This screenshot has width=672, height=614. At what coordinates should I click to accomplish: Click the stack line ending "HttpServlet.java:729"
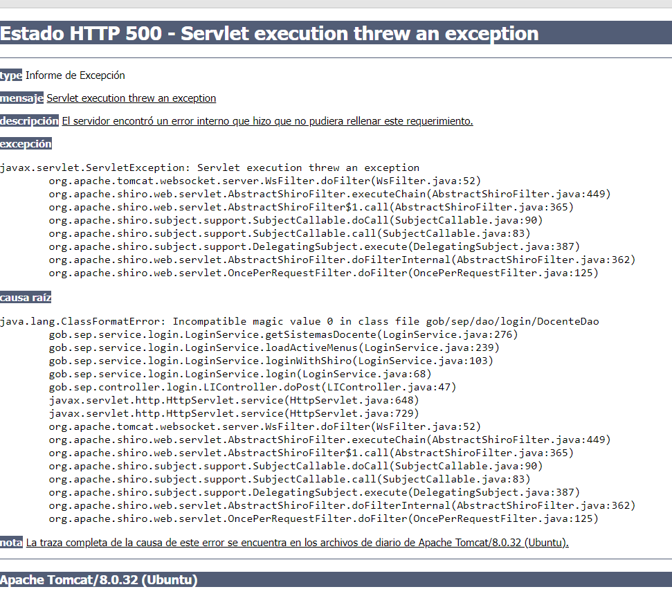tap(233, 413)
